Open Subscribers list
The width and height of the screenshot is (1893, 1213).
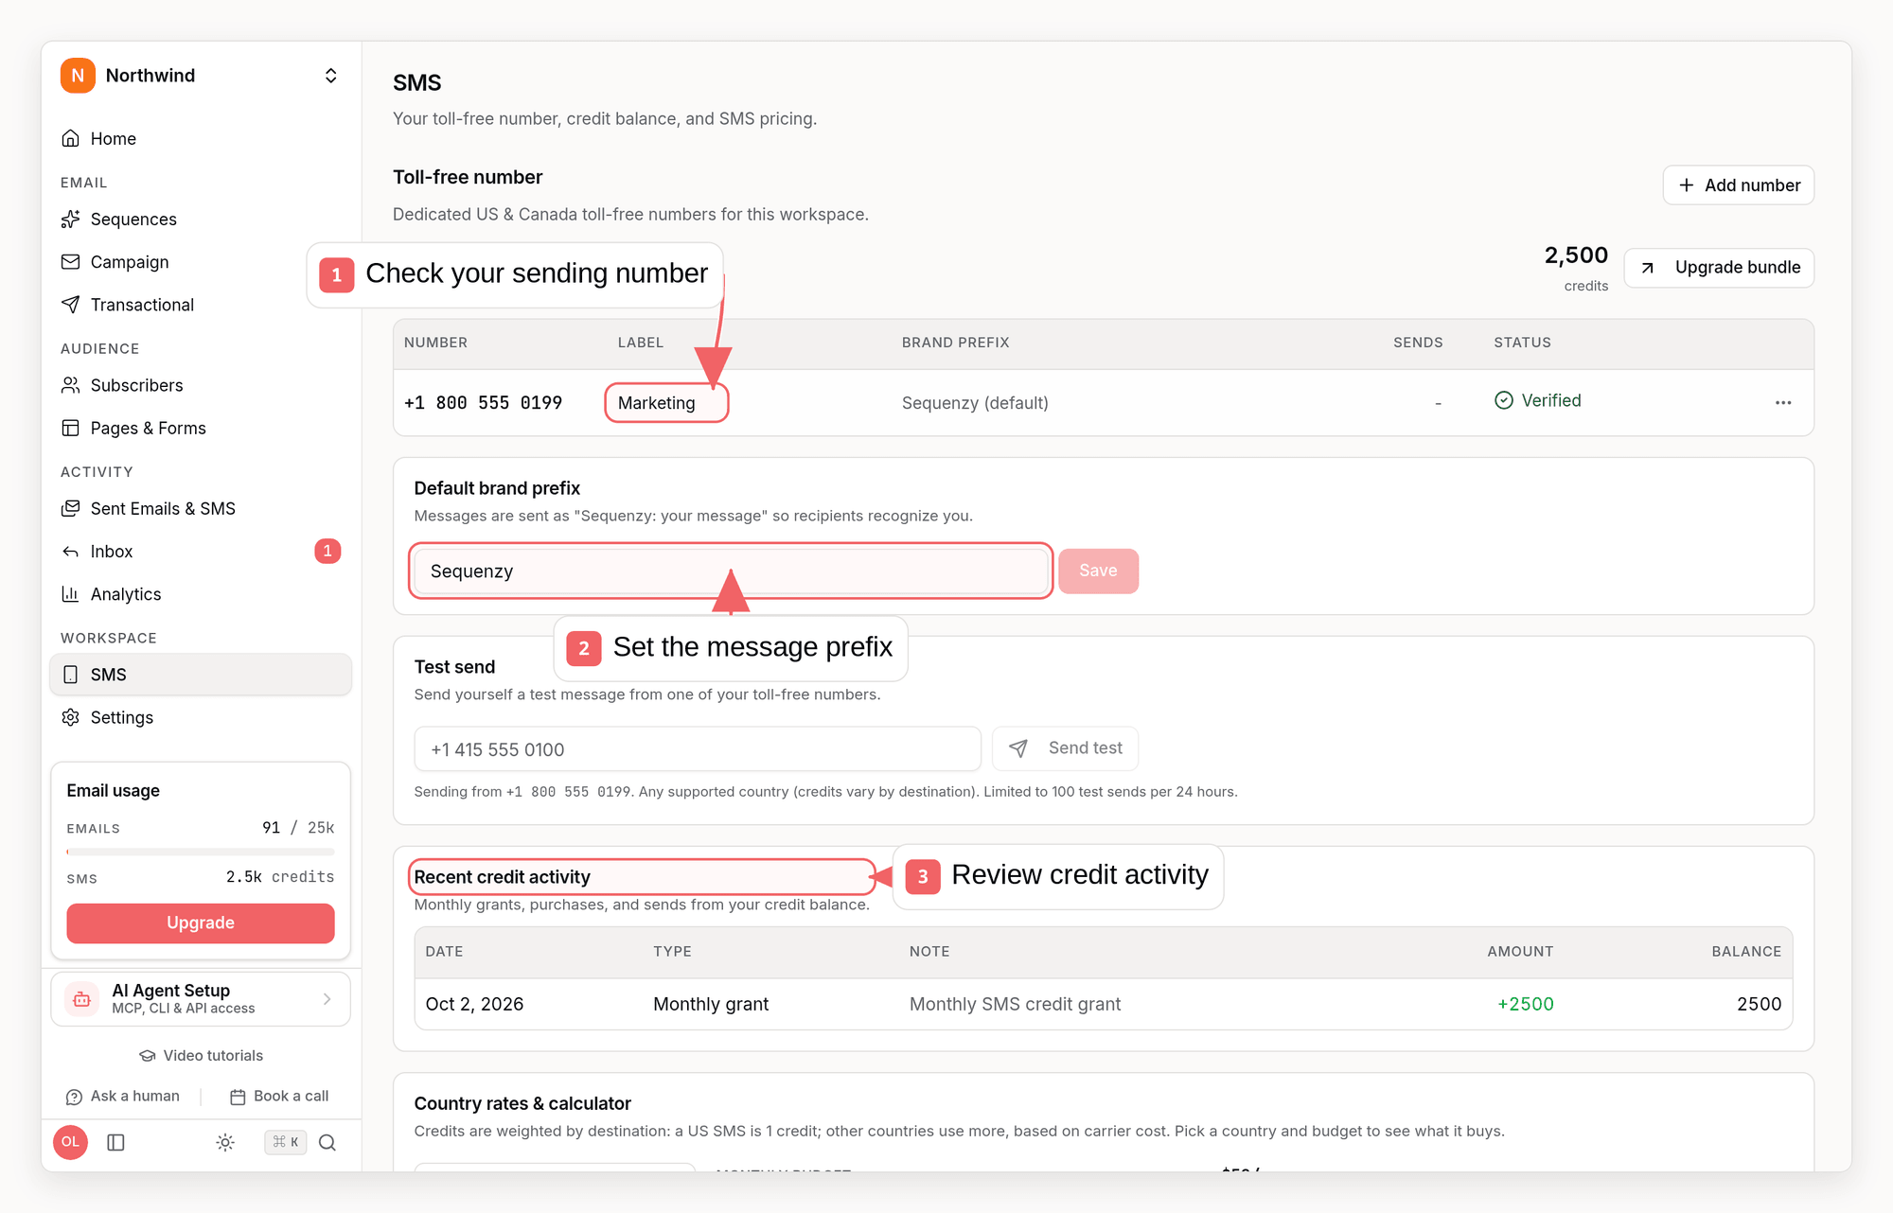(200, 385)
